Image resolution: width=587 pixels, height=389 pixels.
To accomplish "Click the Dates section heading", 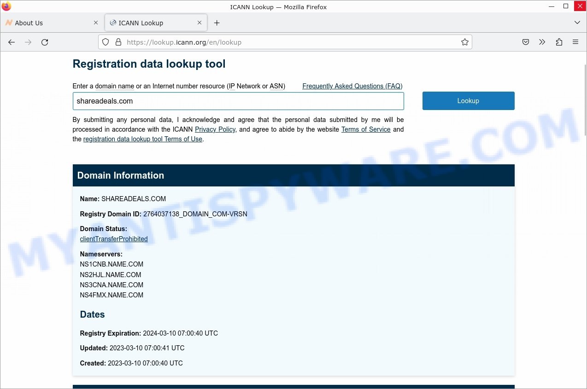I will (x=92, y=314).
